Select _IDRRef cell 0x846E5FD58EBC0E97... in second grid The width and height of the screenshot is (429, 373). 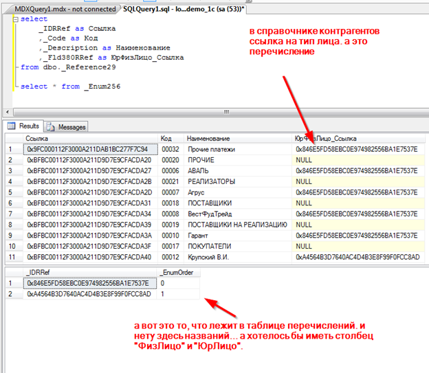point(90,283)
